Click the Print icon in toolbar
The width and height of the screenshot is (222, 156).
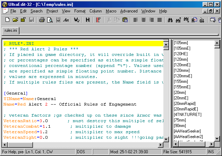(x=42, y=20)
